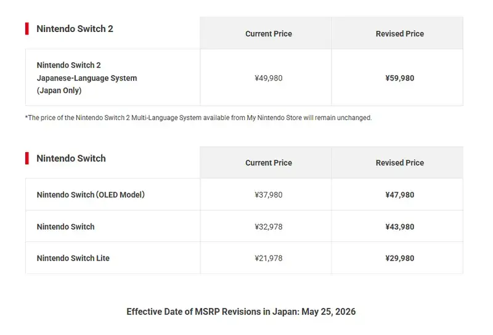Click the red marker beside Nintendo Switch 2
Viewport: 493px width, 335px height.
[x=27, y=28]
